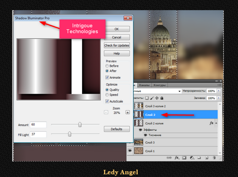
Task: Collapse effects of Слой 2 копия
Action: click(x=216, y=123)
